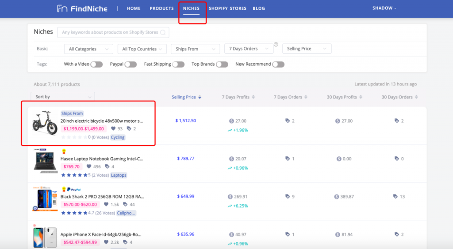Open the 20inch electric bicycle product title
Screen dimensions: 453x249
click(102, 121)
